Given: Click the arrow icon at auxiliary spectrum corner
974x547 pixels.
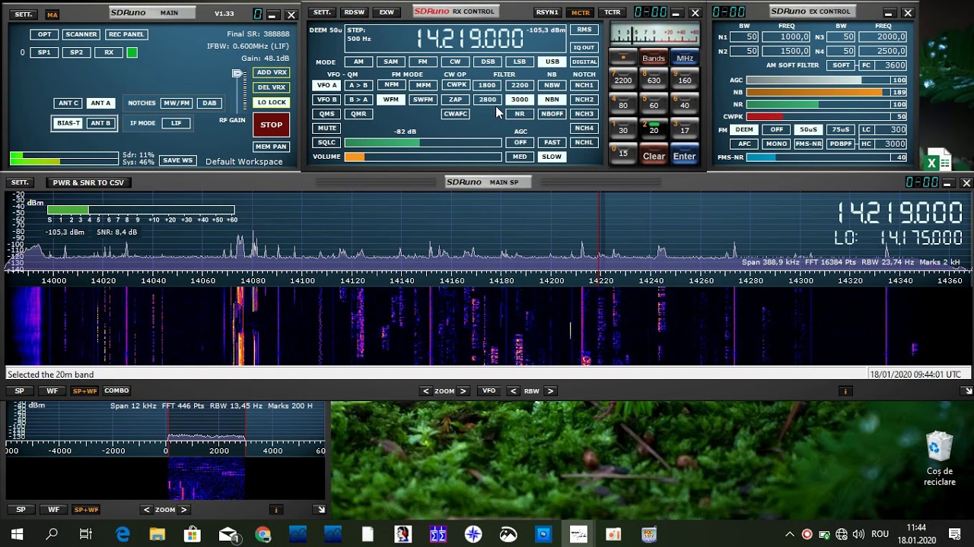Looking at the screenshot, I should click(x=320, y=510).
